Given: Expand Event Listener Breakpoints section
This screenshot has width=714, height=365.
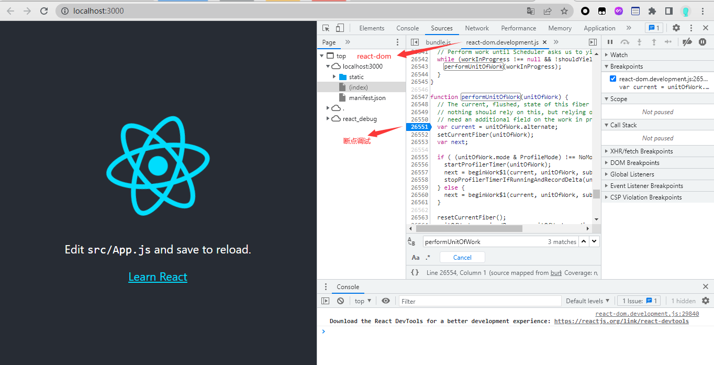Looking at the screenshot, I should [657, 186].
